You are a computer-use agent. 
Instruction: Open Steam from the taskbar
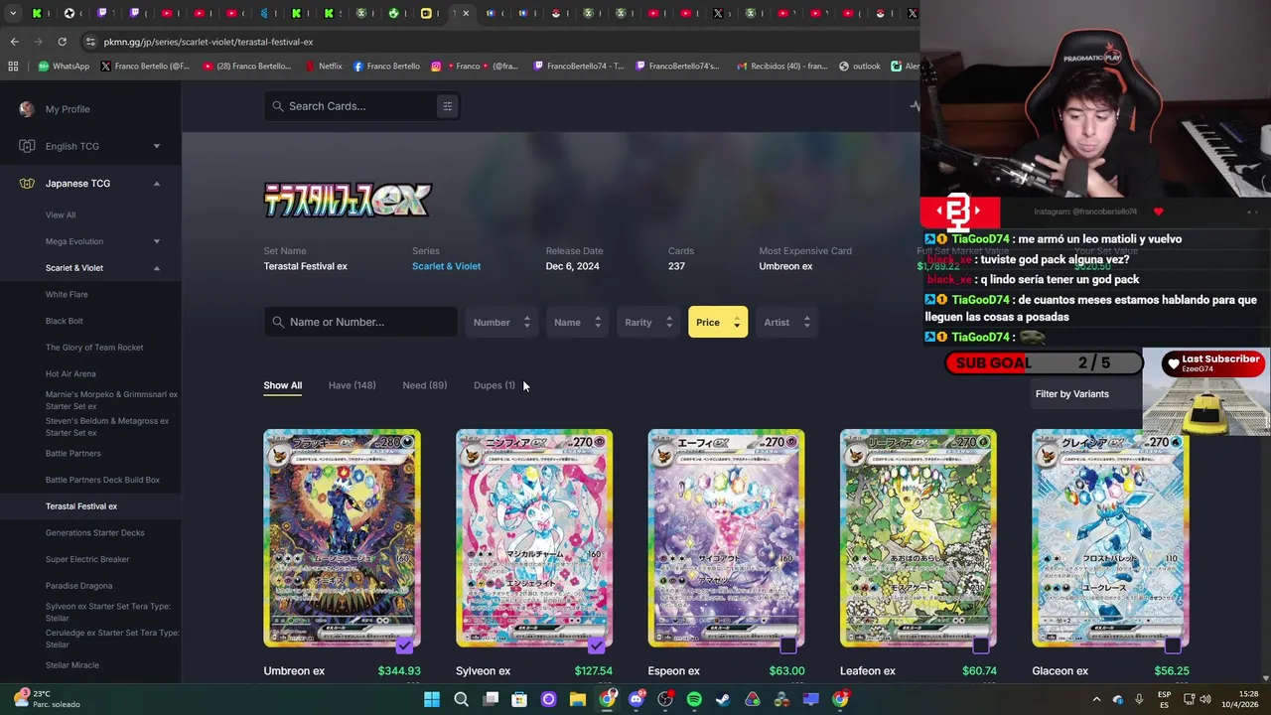click(723, 700)
